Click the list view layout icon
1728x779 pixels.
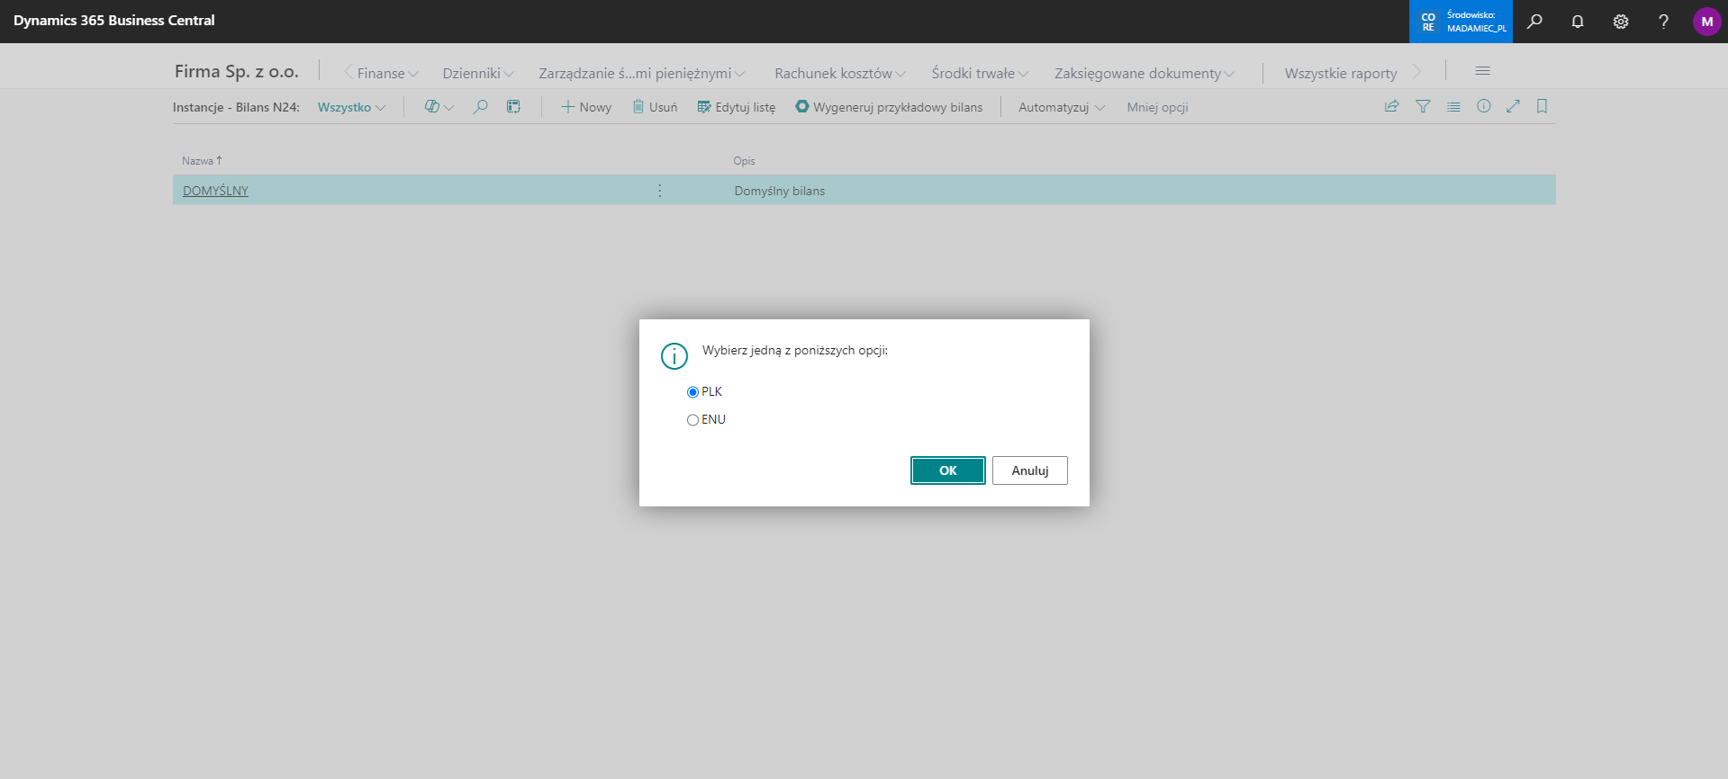[x=1453, y=106]
